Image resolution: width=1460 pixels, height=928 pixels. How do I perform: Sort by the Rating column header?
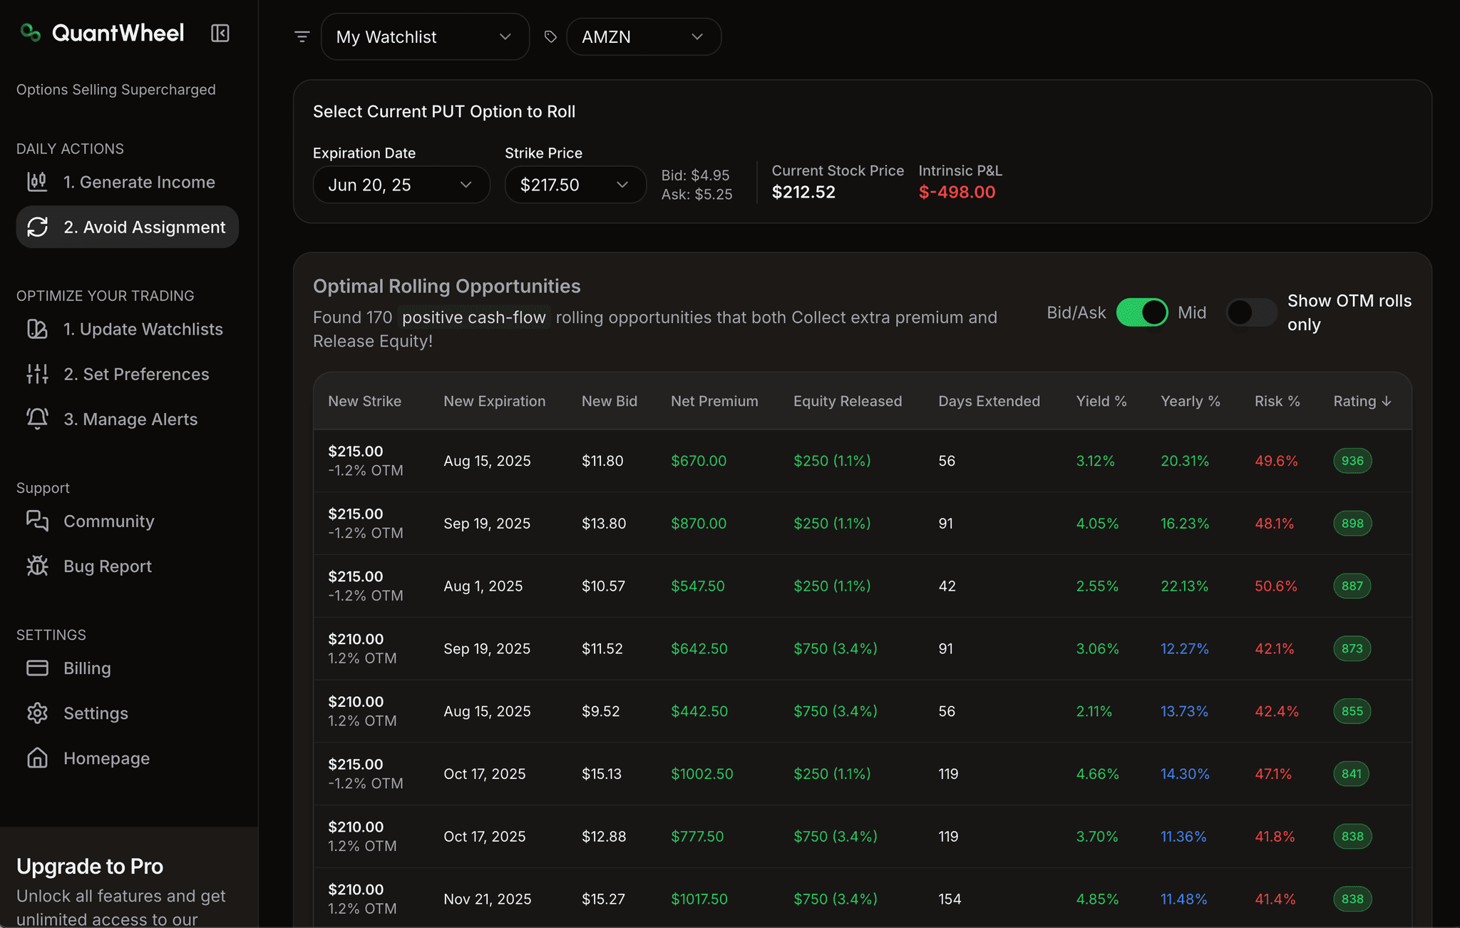pyautogui.click(x=1362, y=401)
